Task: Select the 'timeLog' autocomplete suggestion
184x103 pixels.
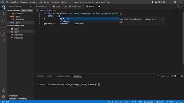Action: 90,21
